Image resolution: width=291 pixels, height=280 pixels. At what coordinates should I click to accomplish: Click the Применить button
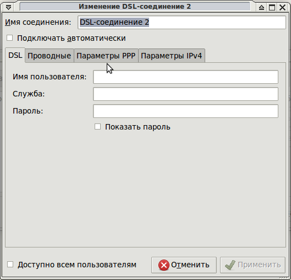pyautogui.click(x=252, y=265)
